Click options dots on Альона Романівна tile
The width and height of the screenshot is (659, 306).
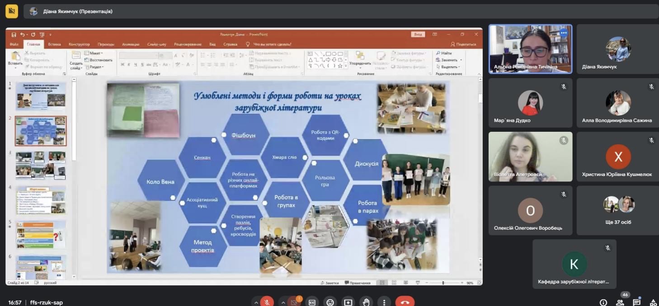pos(564,33)
